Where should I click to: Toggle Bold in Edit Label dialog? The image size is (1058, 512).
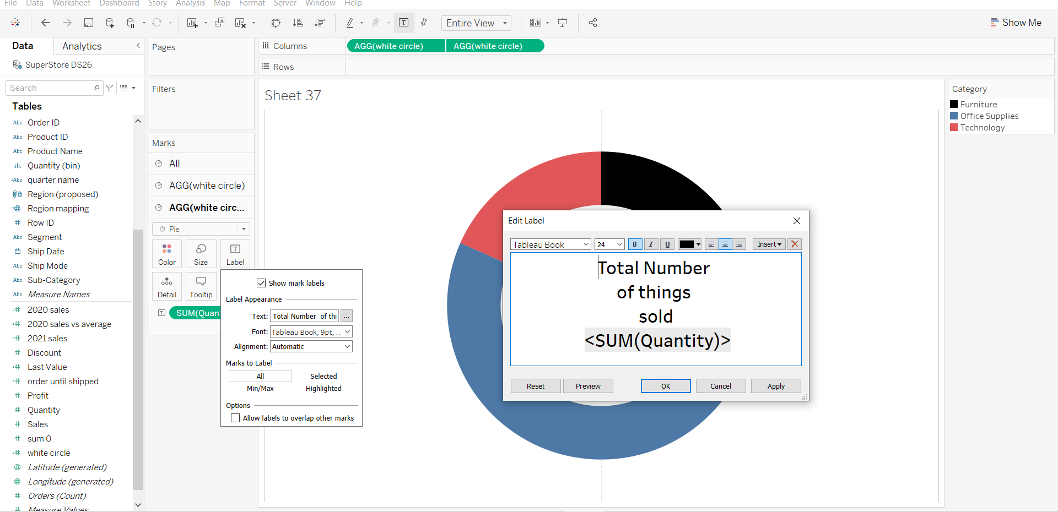click(x=635, y=244)
